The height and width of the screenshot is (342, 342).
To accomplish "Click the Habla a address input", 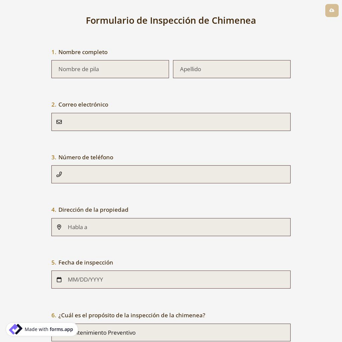I will pyautogui.click(x=171, y=227).
